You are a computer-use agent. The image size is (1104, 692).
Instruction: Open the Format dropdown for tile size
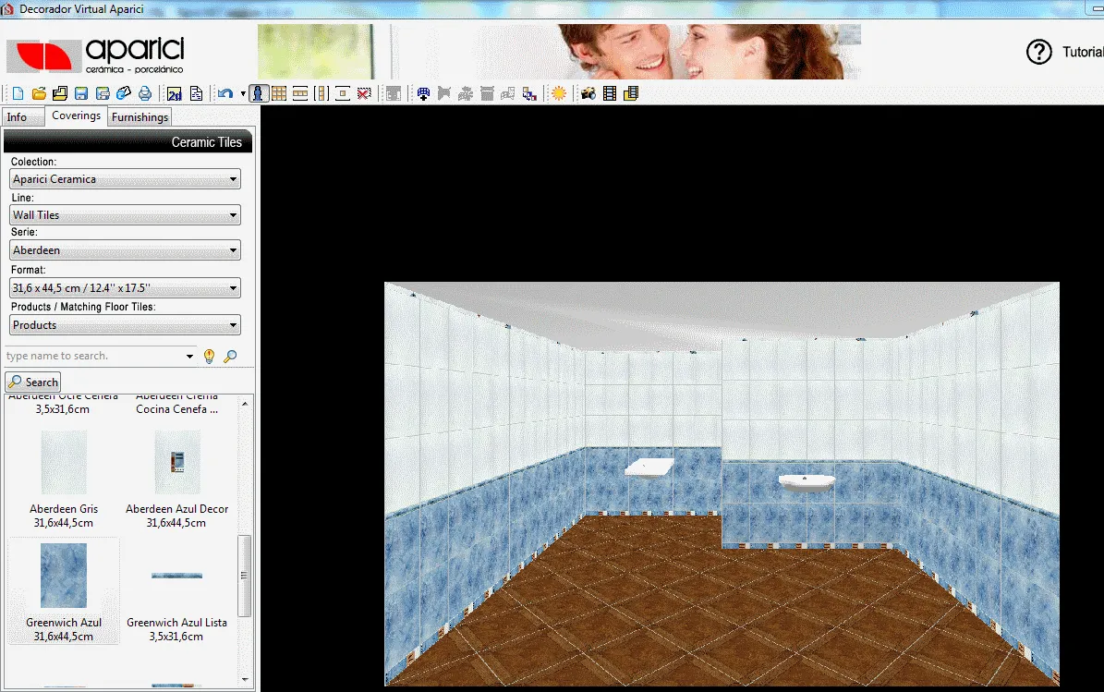126,288
